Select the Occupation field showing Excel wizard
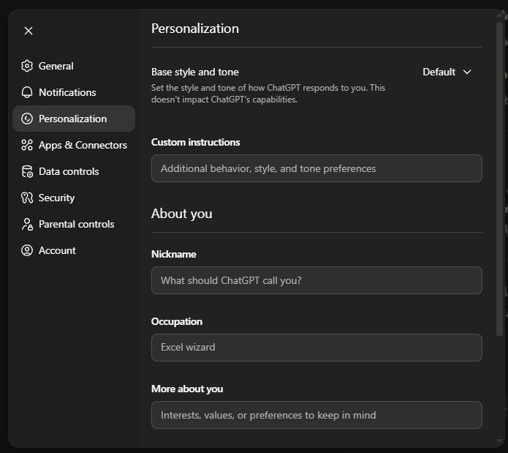 tap(316, 348)
